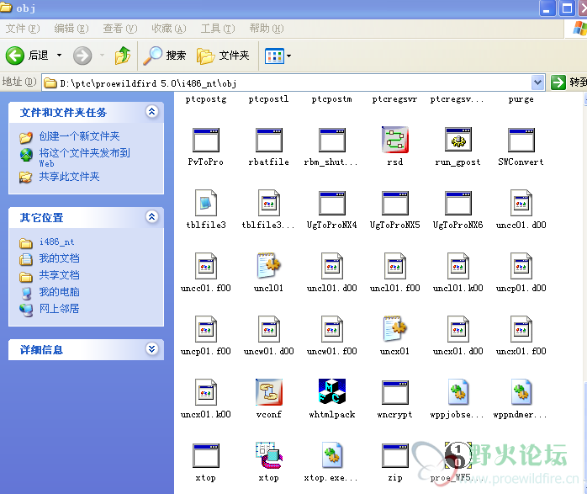Open the Favorites (收藏) menu
The width and height of the screenshot is (587, 494).
tap(169, 29)
